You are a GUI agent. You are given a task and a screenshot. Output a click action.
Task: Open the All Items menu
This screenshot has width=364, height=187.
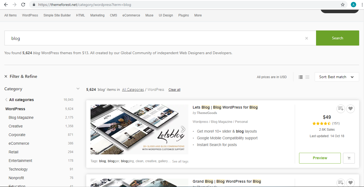(11, 15)
